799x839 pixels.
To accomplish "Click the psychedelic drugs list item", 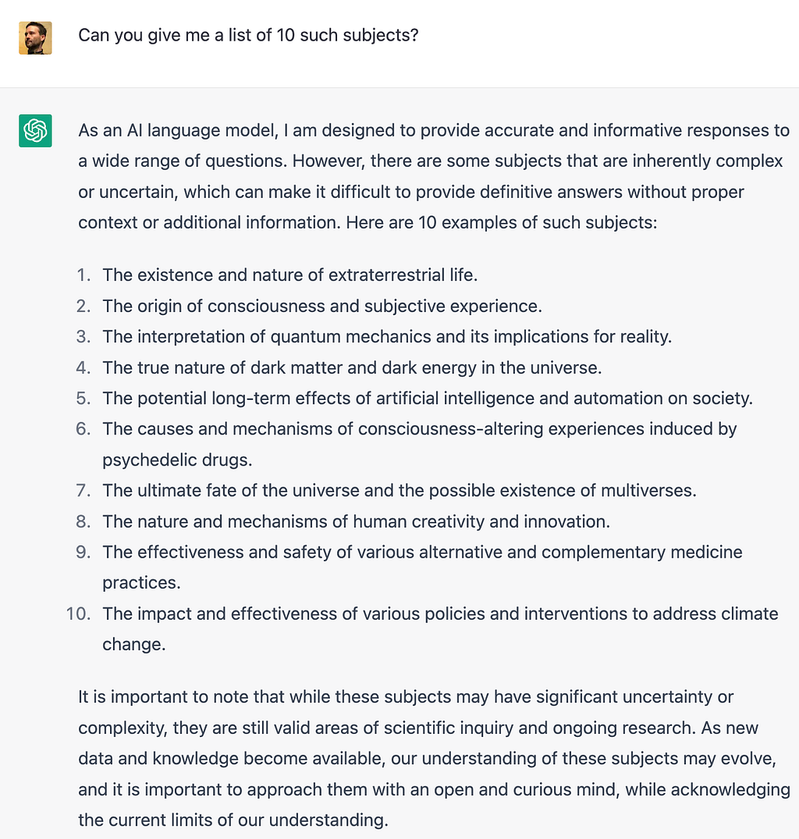I will pyautogui.click(x=419, y=444).
